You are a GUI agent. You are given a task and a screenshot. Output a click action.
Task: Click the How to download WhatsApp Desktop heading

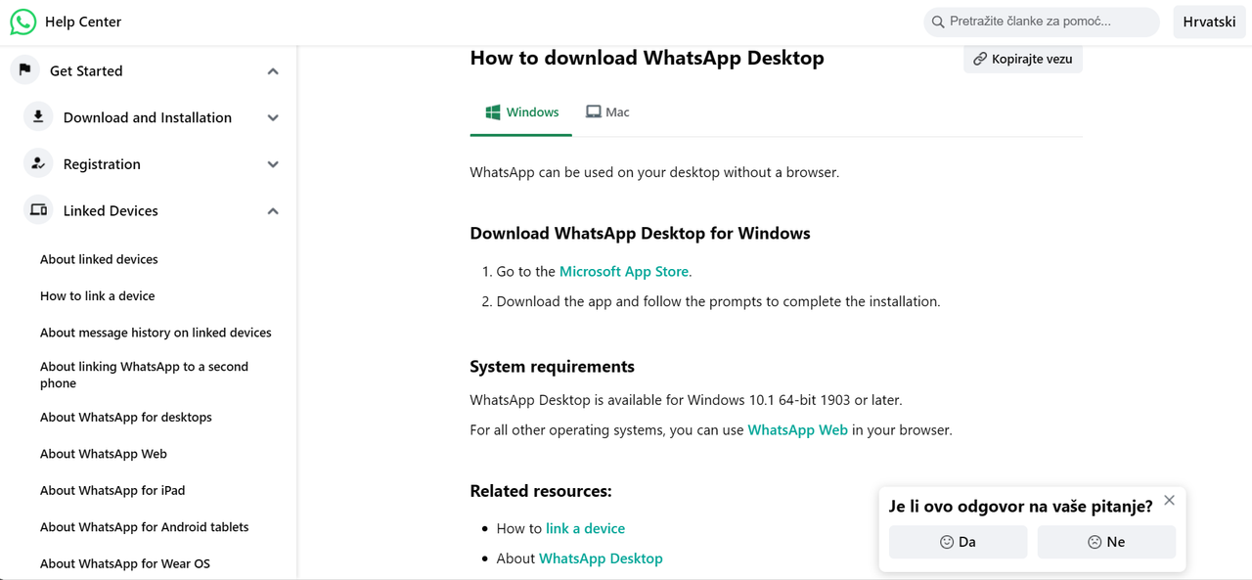point(647,58)
